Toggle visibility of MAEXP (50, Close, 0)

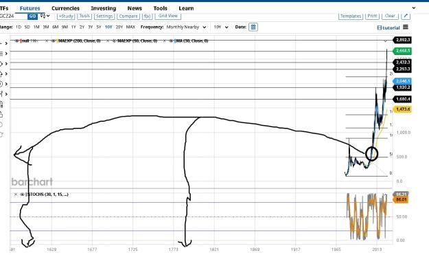(114, 41)
